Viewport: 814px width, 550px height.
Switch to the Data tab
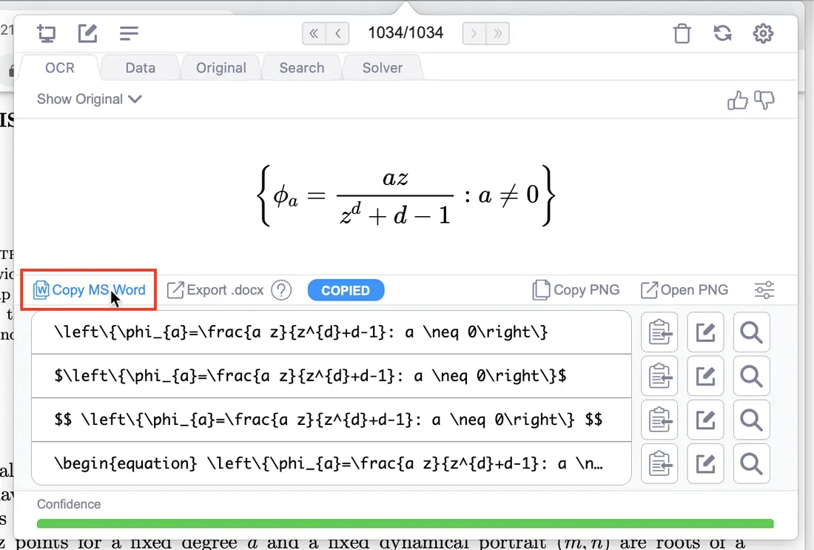point(140,68)
